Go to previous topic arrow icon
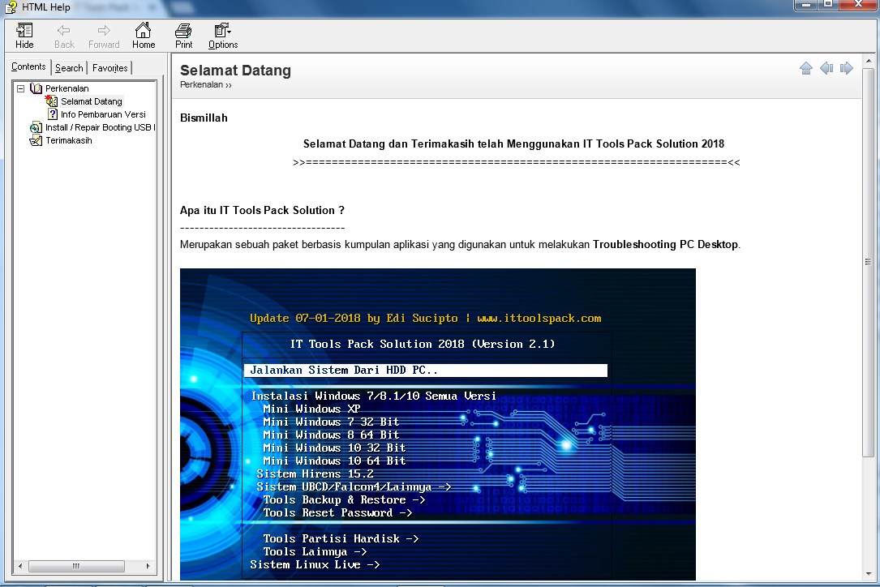Image resolution: width=880 pixels, height=587 pixels. (826, 68)
